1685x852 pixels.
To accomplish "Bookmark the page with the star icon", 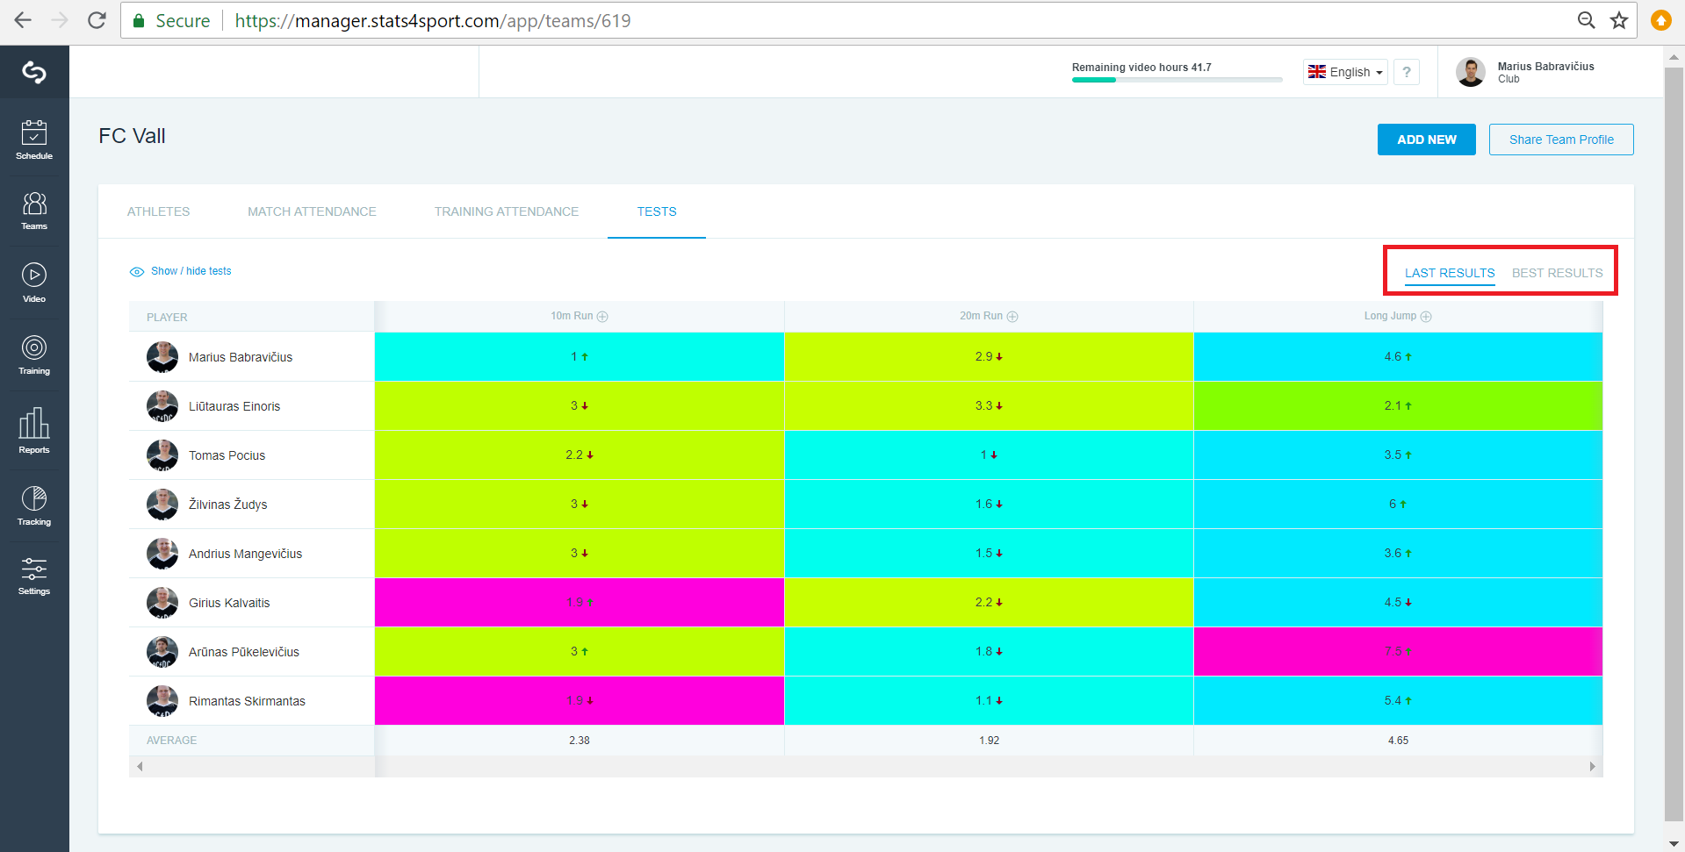I will click(1619, 20).
